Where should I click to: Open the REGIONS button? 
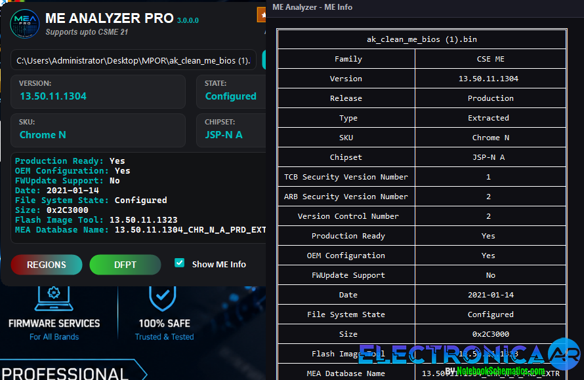[47, 265]
